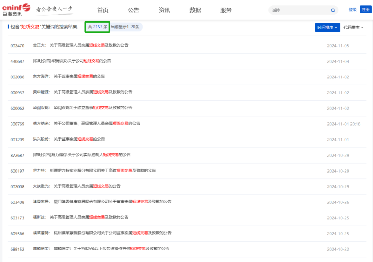Viewport: 373px width, 262px height.
Task: Click the search magnifier icon
Action: (333, 10)
